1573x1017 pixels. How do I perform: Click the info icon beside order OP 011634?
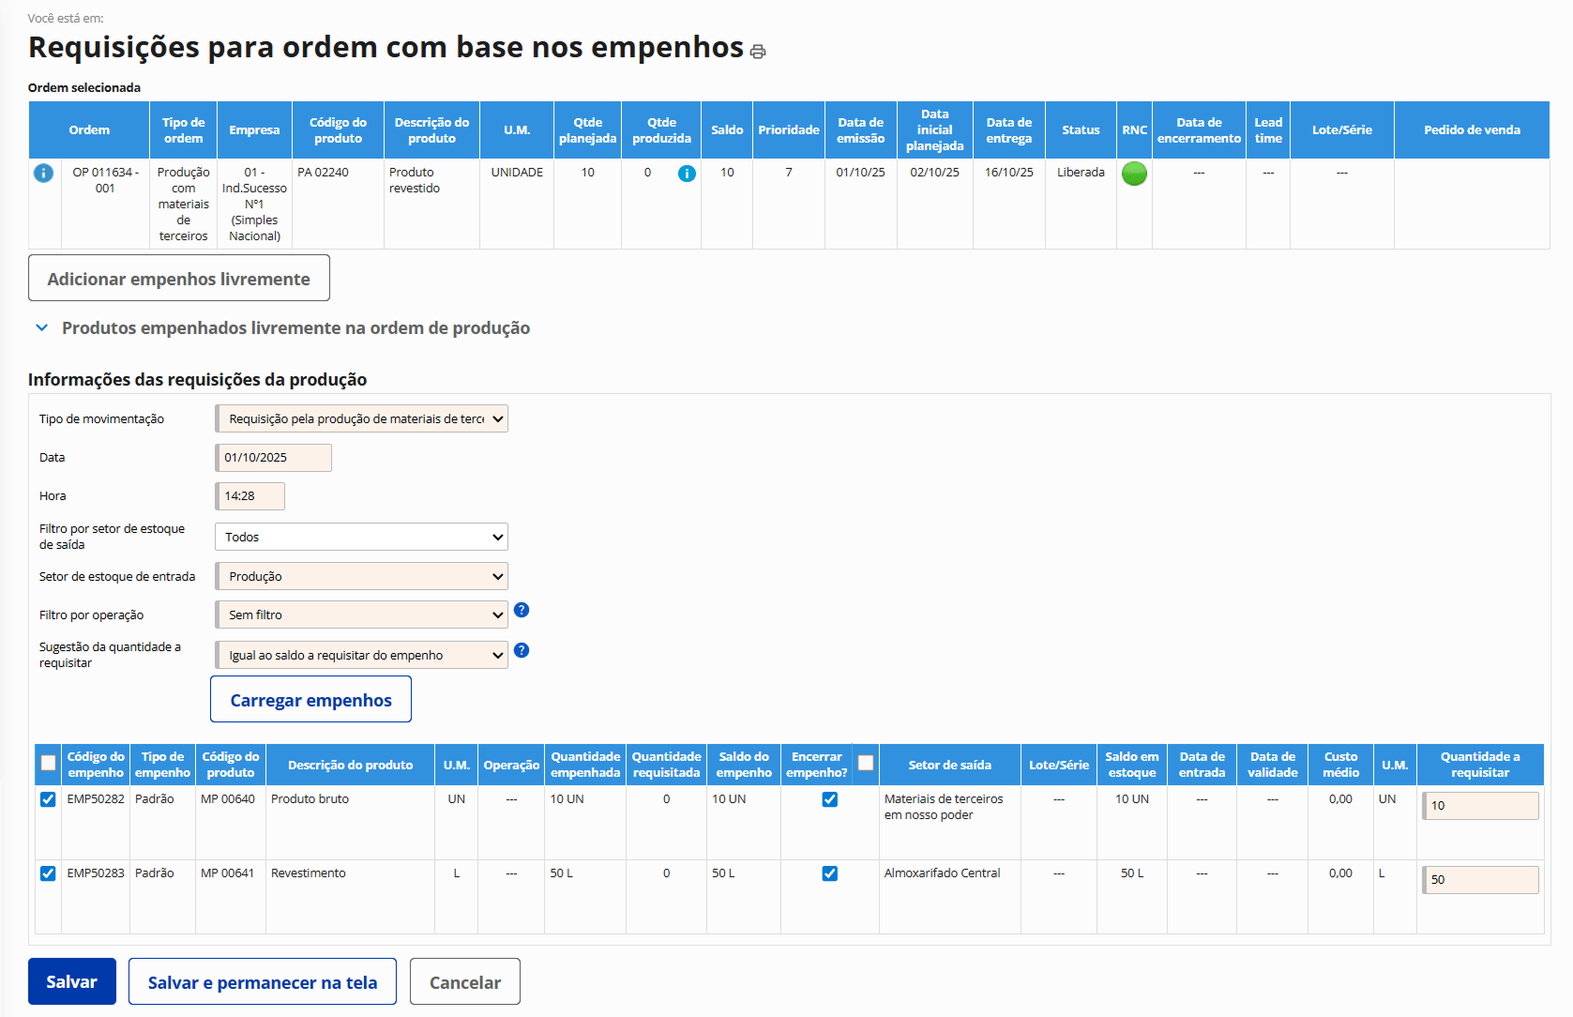click(x=44, y=174)
